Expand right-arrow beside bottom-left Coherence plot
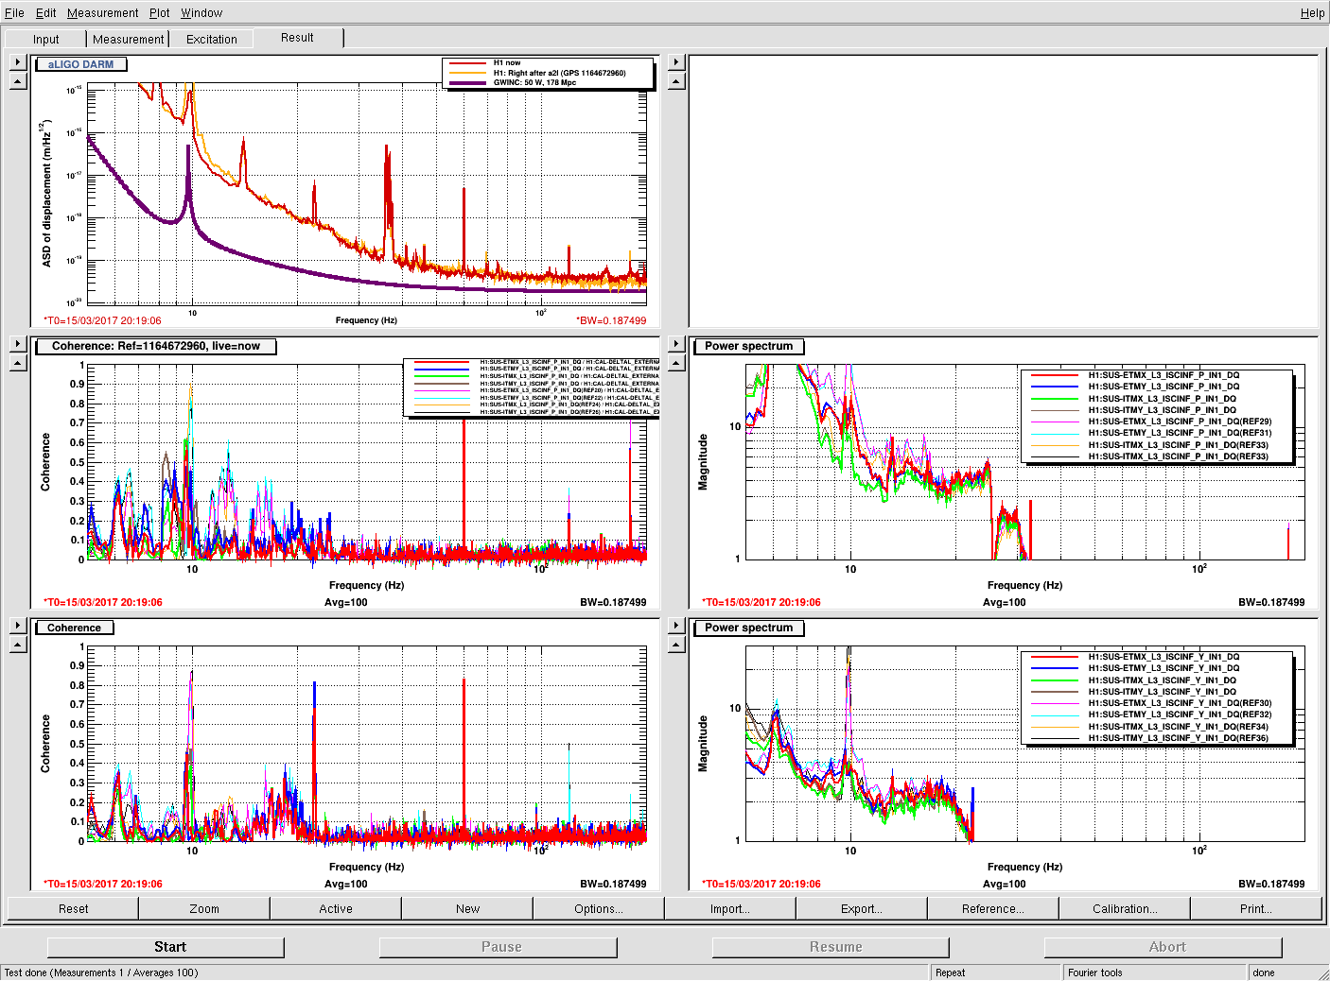The image size is (1330, 981). (17, 626)
